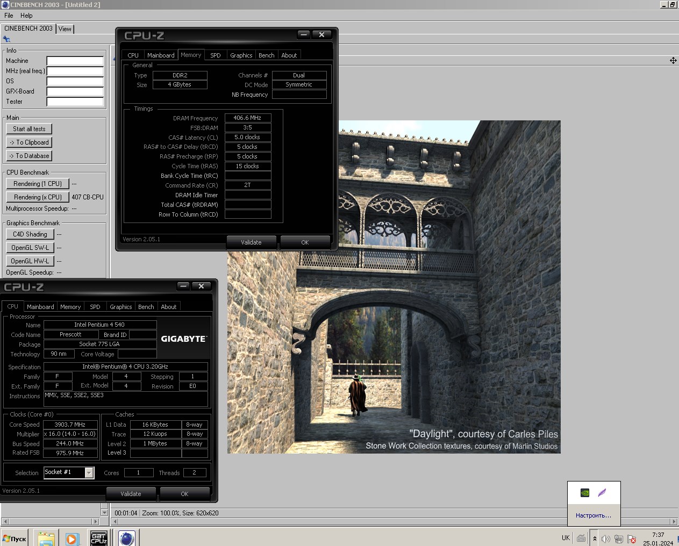Open the volume speaker tray icon
Viewport: 679px width, 546px height.
(x=606, y=538)
